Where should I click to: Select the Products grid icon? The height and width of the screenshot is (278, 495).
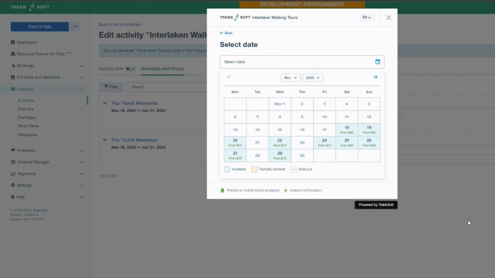[12, 88]
